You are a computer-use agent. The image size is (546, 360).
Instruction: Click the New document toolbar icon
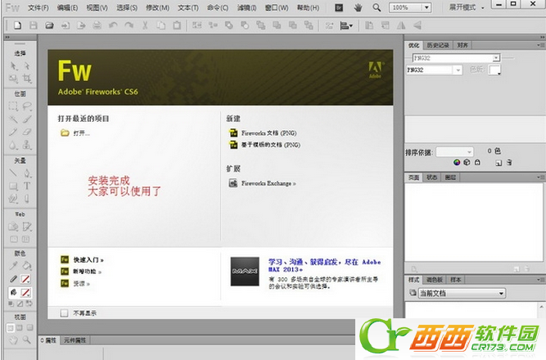[17, 25]
